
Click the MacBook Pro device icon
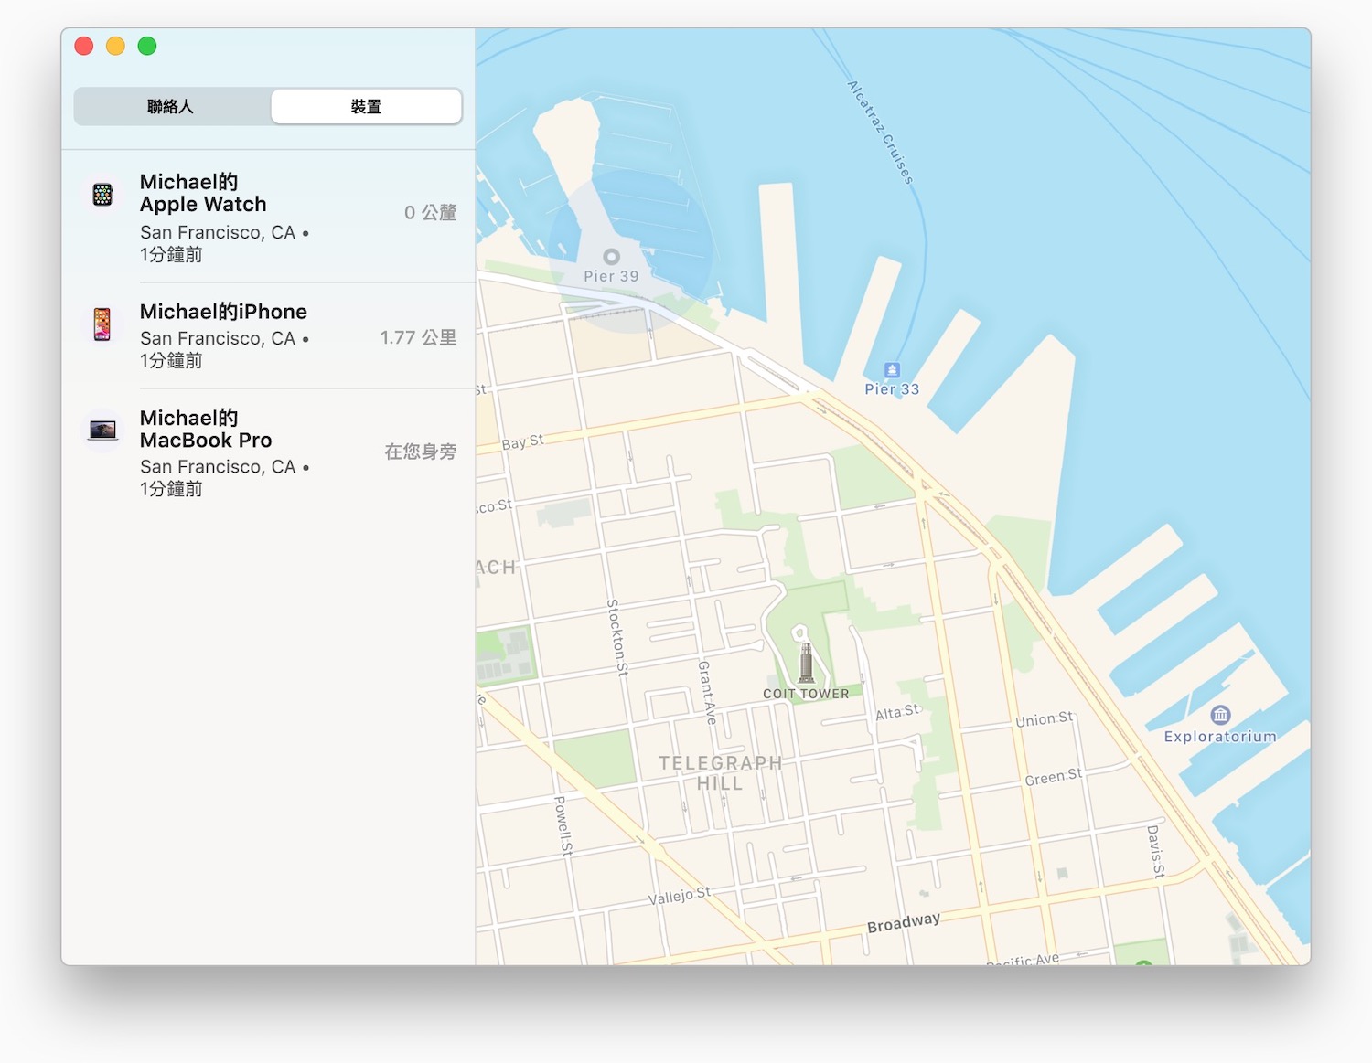(x=102, y=430)
